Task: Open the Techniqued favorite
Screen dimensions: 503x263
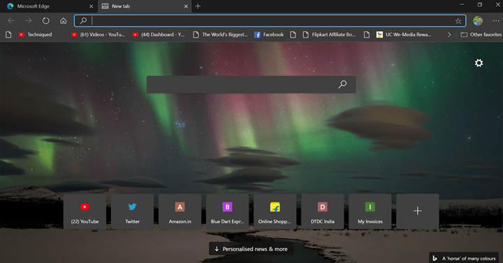Action: (35, 35)
